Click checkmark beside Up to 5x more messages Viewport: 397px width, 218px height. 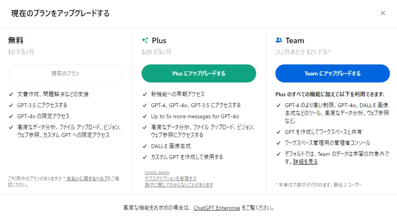(x=145, y=116)
